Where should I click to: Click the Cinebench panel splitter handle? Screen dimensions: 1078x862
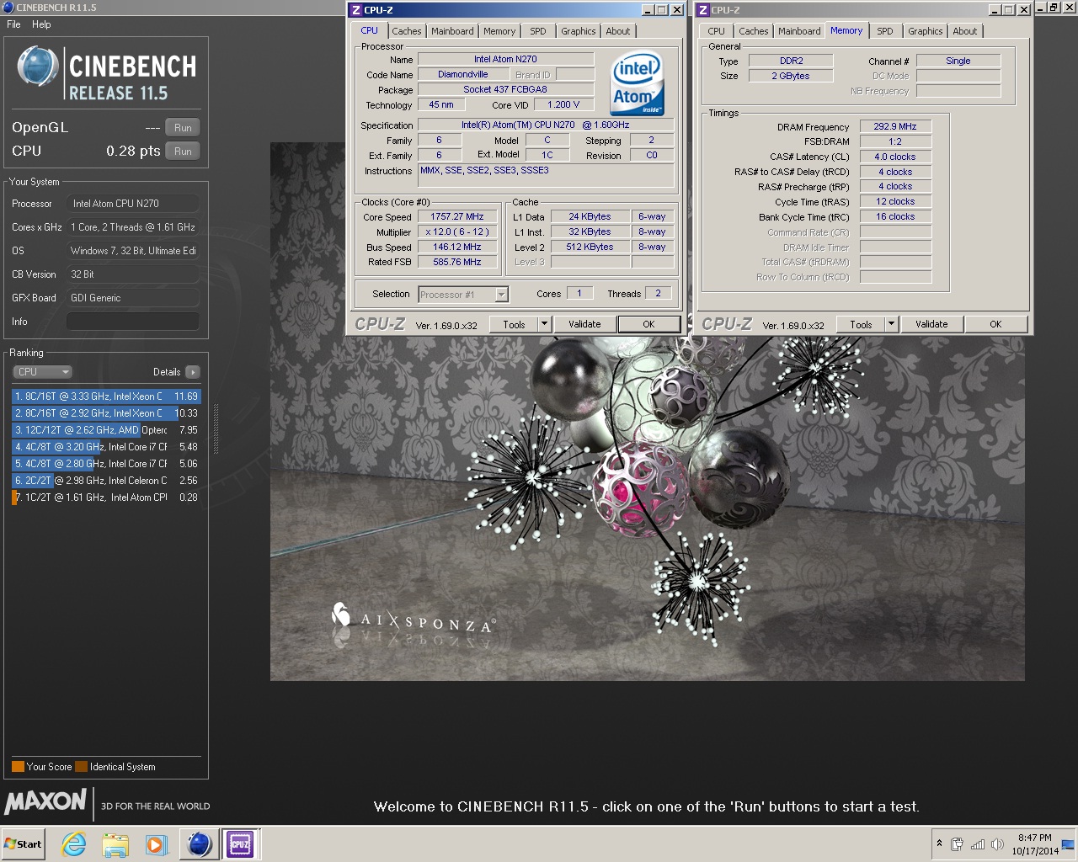(216, 429)
